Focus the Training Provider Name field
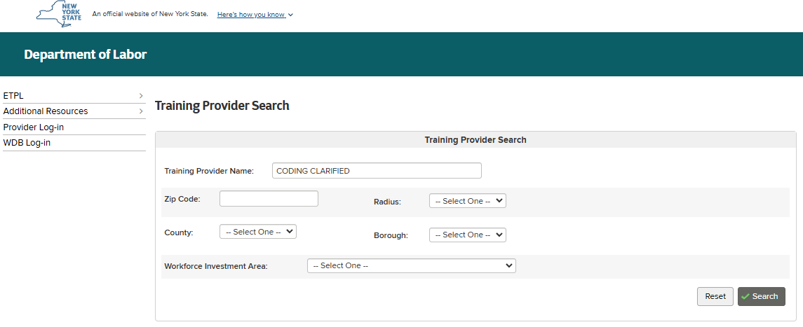This screenshot has width=803, height=327. coord(377,171)
